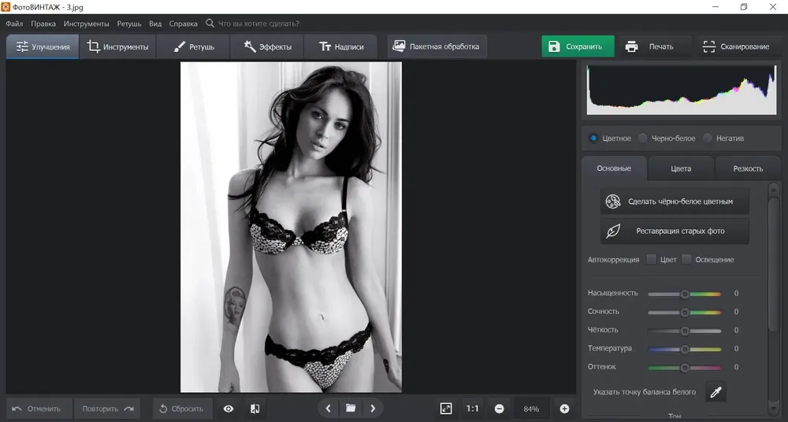Go to the next photo arrow
Screen dimensions: 788x422
pyautogui.click(x=373, y=409)
